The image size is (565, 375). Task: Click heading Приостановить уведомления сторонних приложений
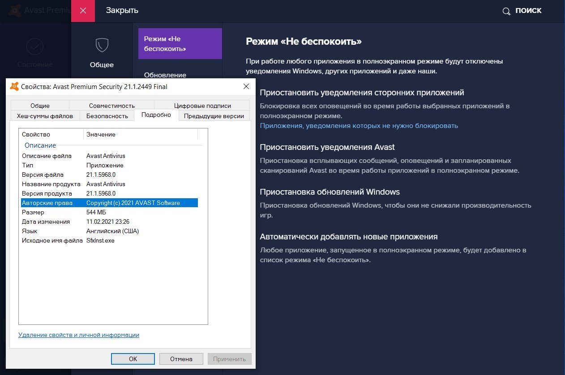362,93
